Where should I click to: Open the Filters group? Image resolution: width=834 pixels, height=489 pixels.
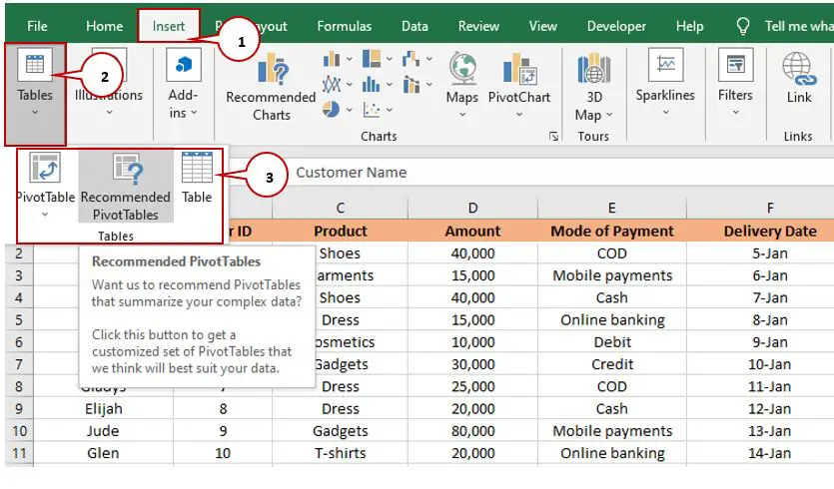pyautogui.click(x=735, y=83)
